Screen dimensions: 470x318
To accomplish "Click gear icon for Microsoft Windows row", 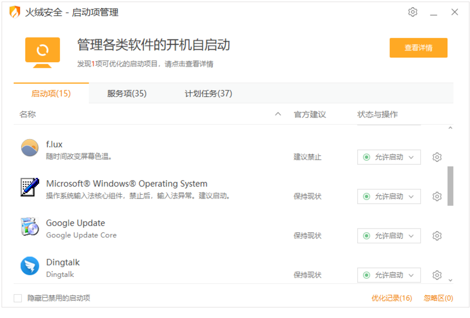I will (x=437, y=196).
